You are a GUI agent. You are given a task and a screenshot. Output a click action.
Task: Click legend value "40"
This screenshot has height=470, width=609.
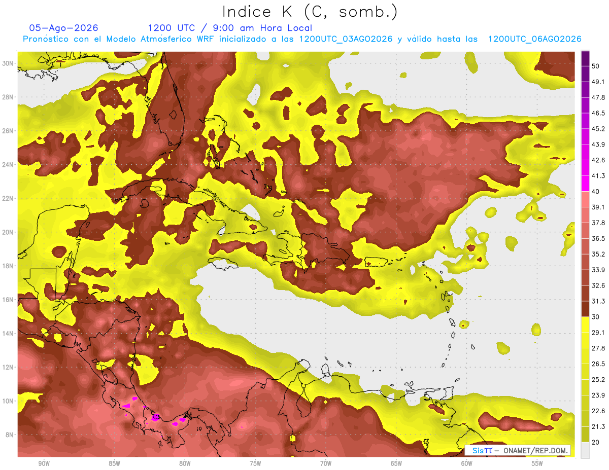click(x=596, y=191)
